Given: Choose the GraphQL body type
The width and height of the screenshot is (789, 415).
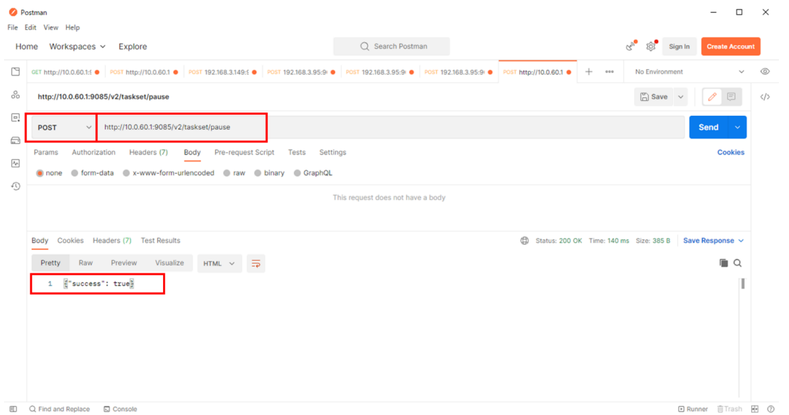Looking at the screenshot, I should [297, 173].
